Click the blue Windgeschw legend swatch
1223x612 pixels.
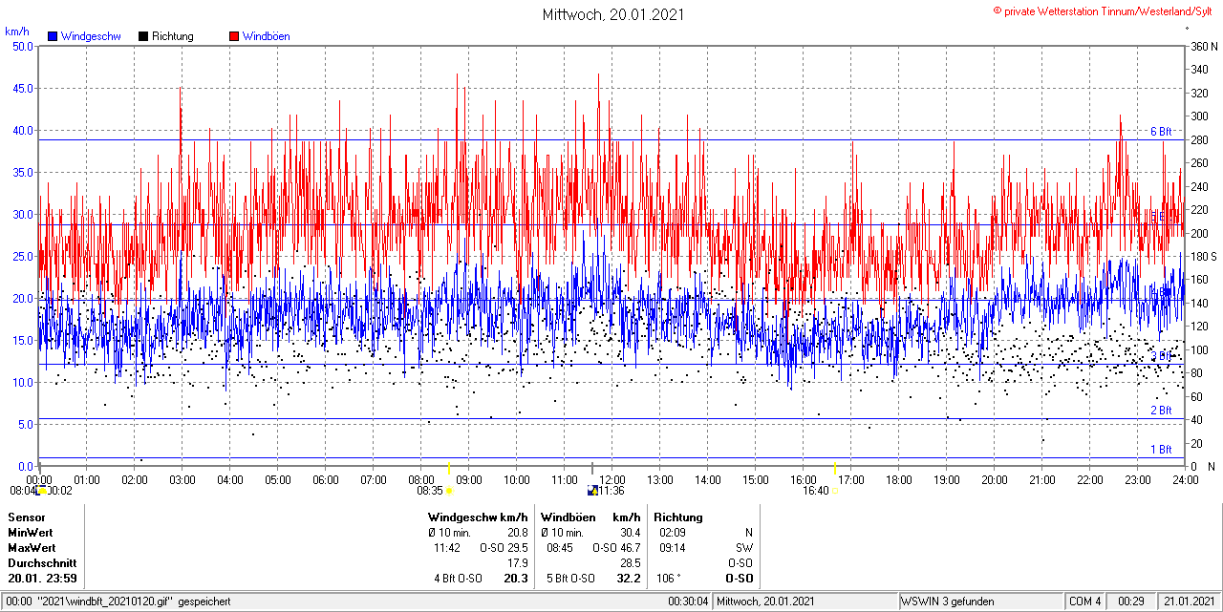click(53, 36)
